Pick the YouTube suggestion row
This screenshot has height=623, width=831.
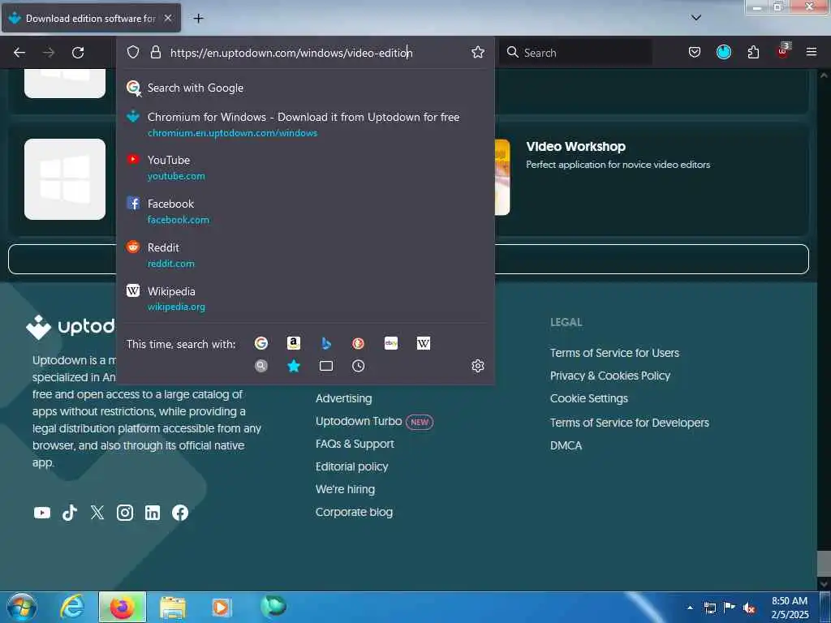coord(305,167)
